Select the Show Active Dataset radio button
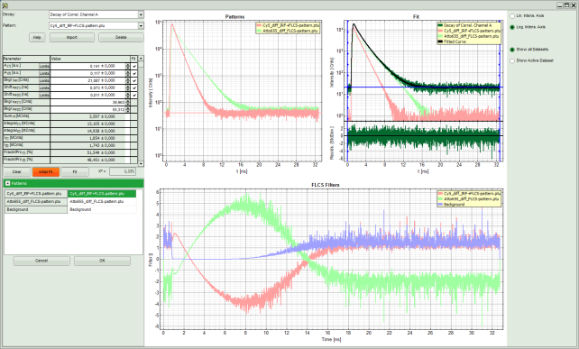This screenshot has width=579, height=349. point(512,61)
